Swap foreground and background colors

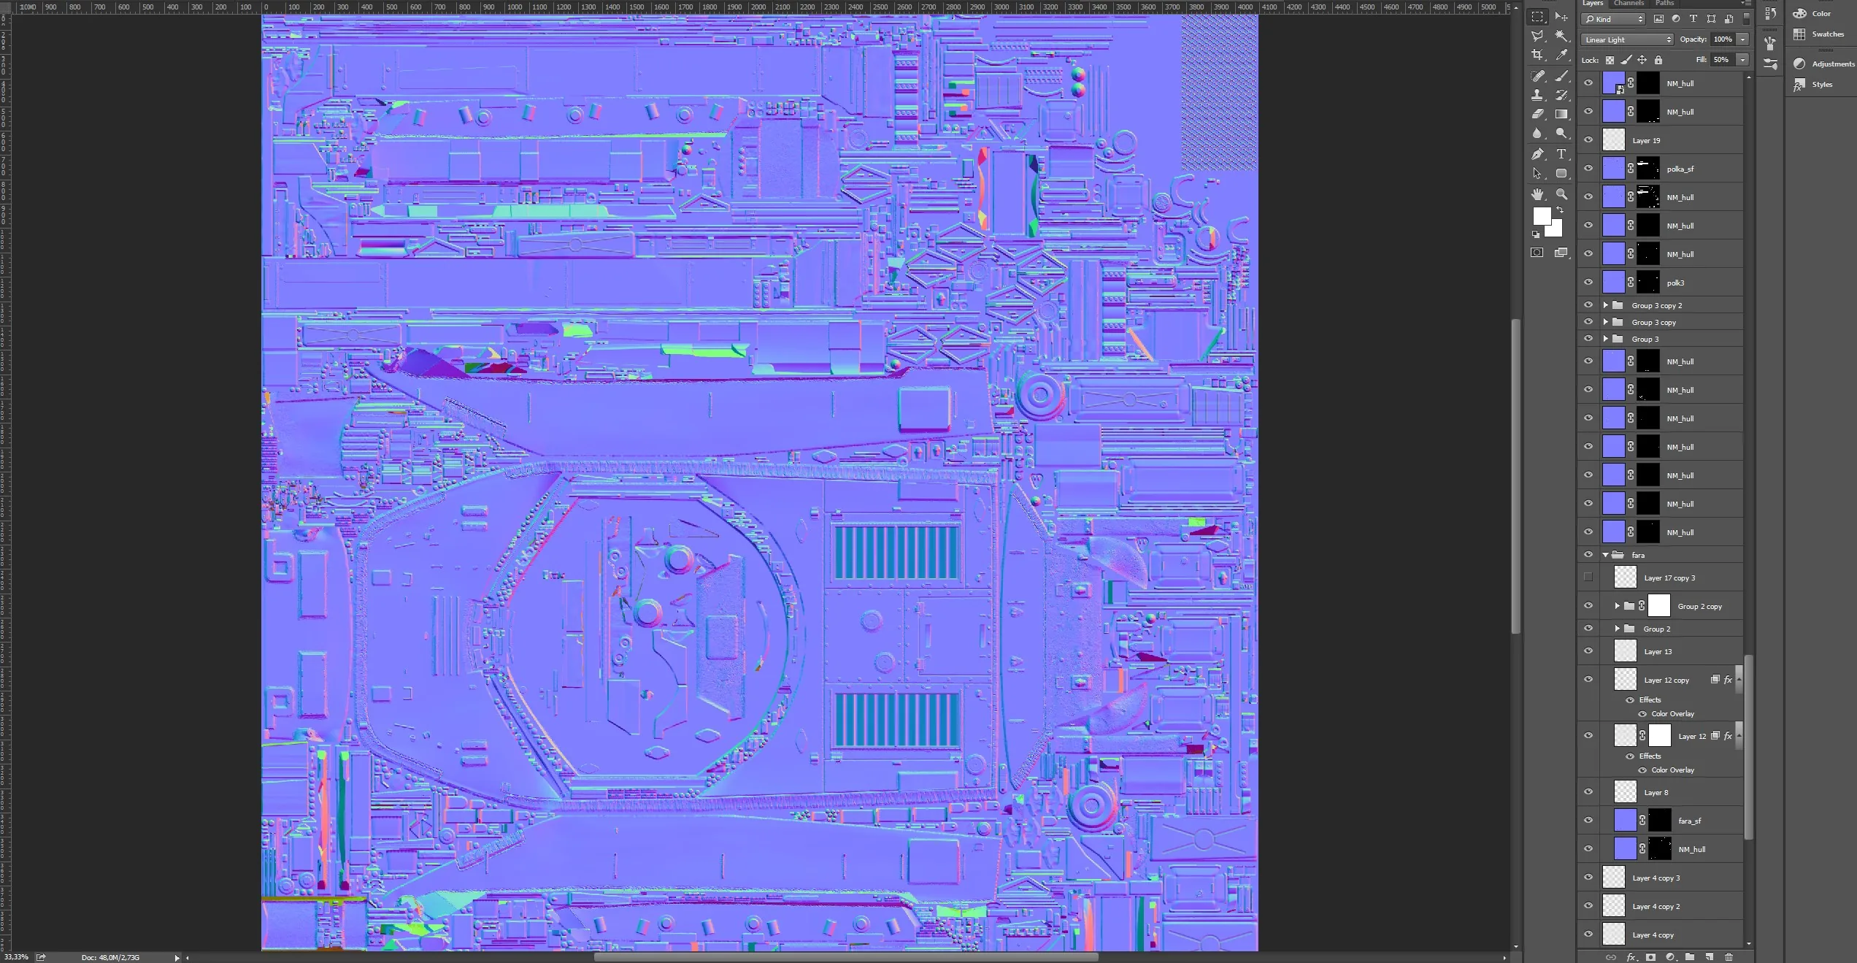pos(1560,210)
